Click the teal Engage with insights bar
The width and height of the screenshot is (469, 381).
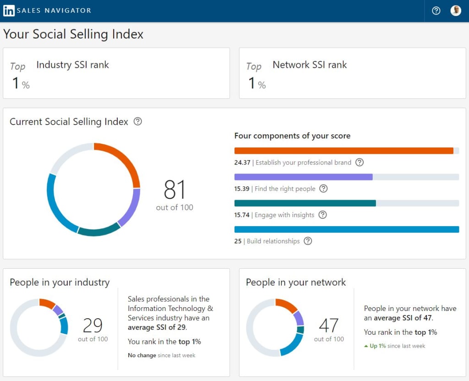coord(347,203)
